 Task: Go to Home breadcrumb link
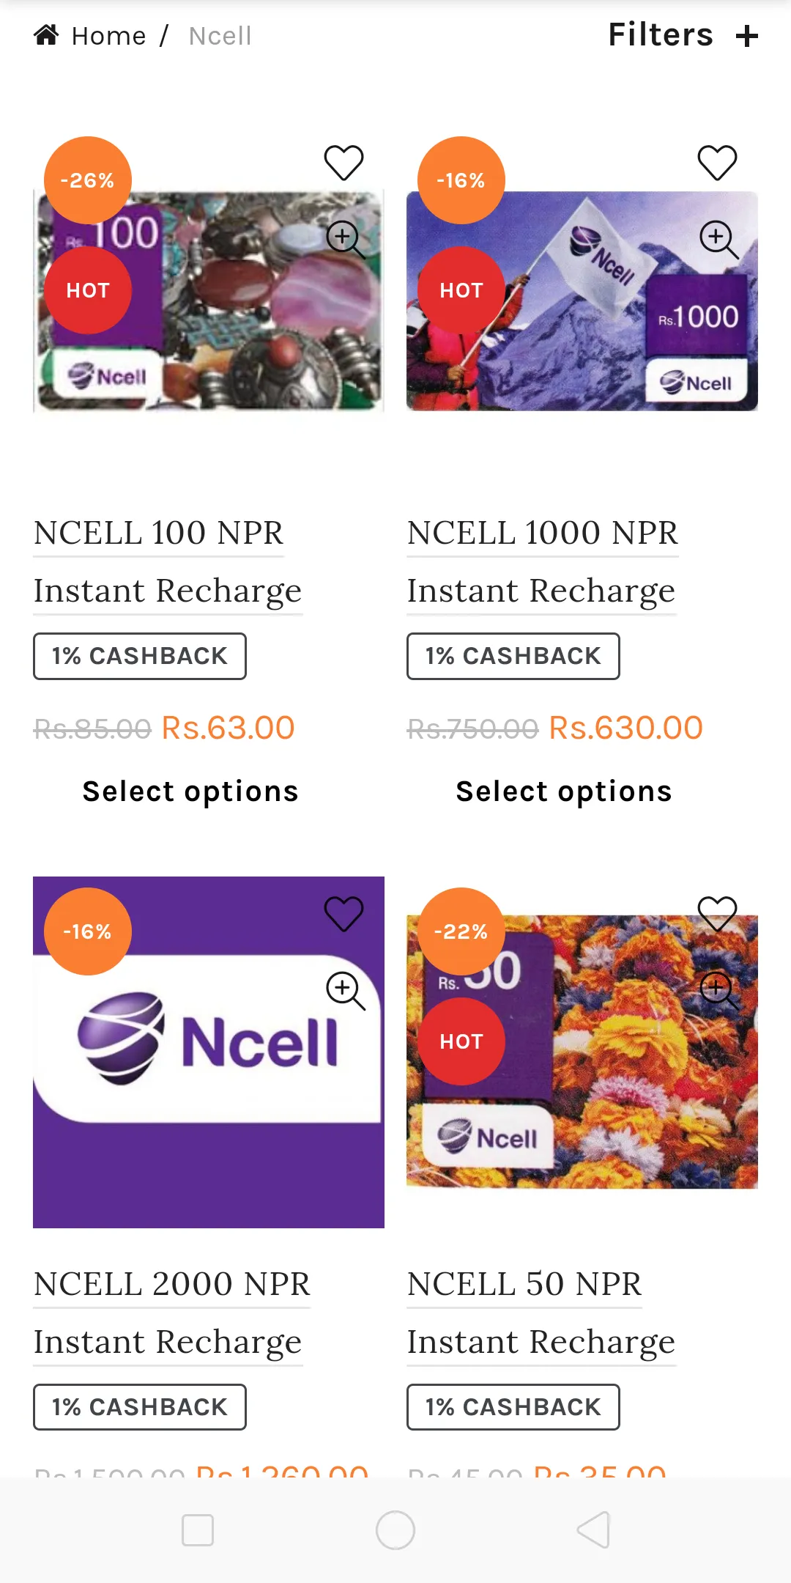coord(108,36)
